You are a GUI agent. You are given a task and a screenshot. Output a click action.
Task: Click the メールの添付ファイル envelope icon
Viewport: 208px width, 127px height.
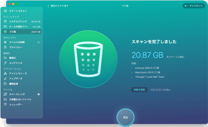pyautogui.click(x=5, y=27)
